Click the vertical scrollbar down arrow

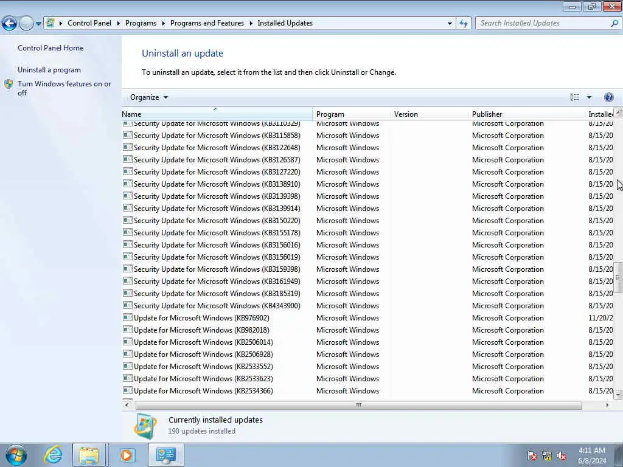pos(618,394)
